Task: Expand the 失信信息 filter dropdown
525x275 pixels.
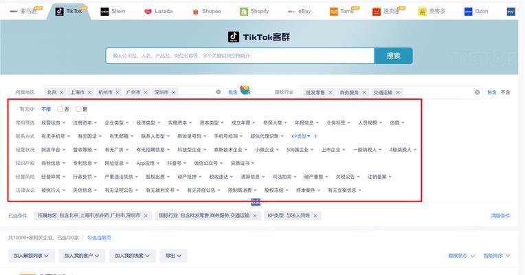Action: pos(85,190)
